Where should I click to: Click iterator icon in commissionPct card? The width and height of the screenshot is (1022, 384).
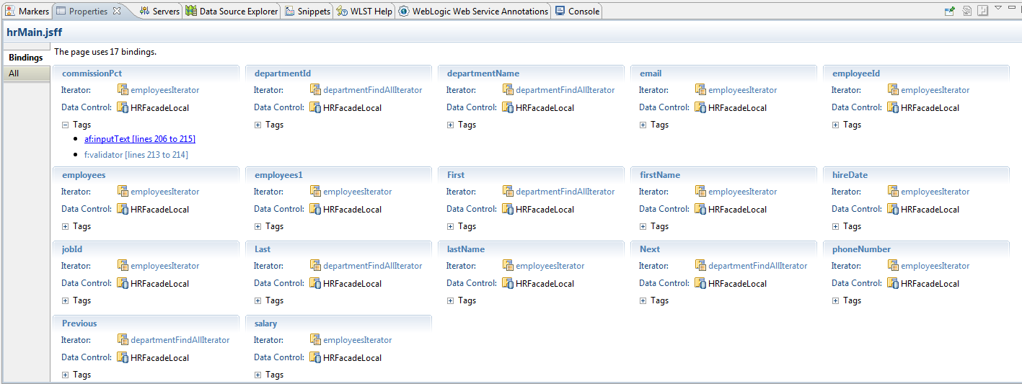tap(123, 89)
